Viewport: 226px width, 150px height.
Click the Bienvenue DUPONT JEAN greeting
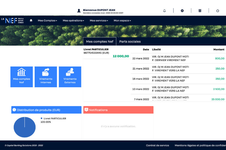click(99, 10)
